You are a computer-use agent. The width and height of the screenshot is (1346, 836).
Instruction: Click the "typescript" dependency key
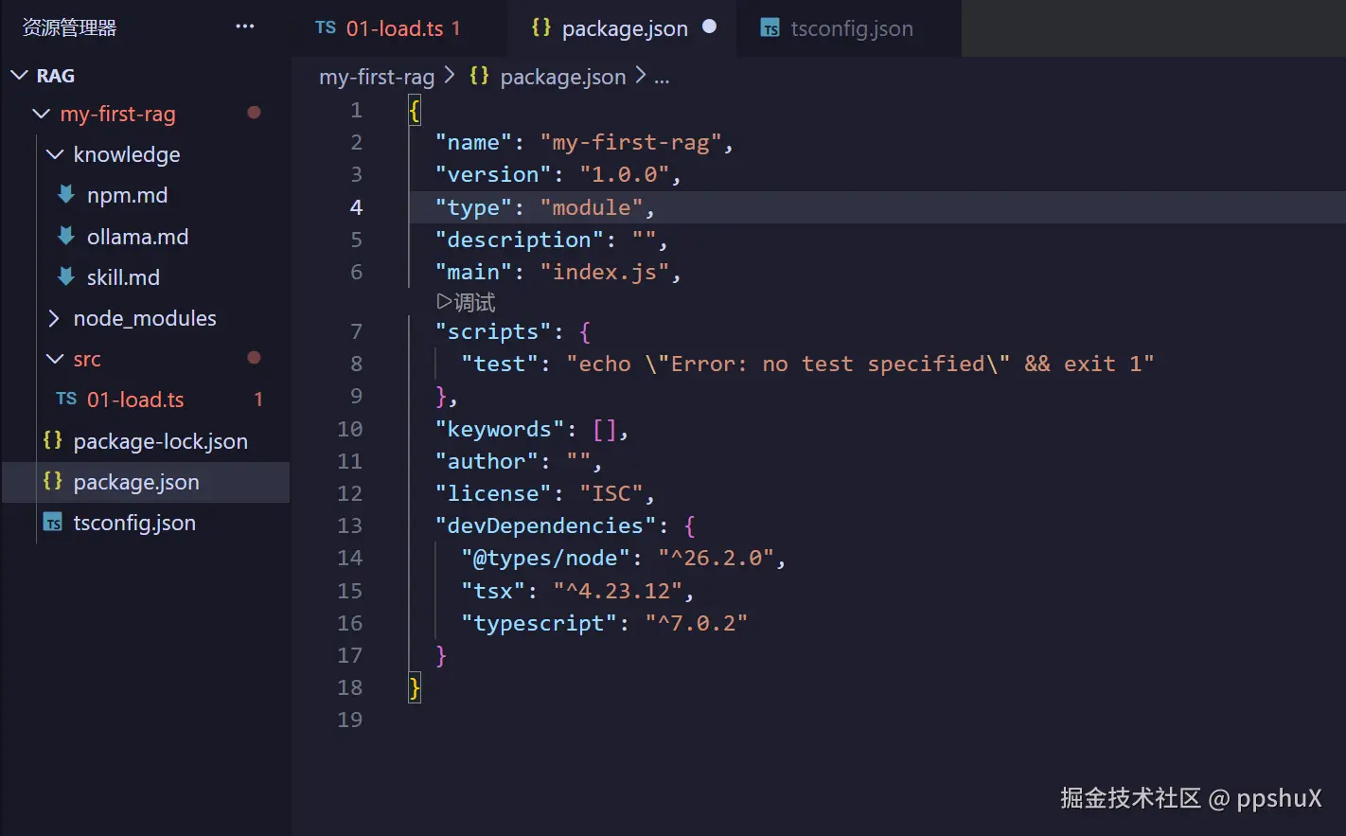(539, 624)
